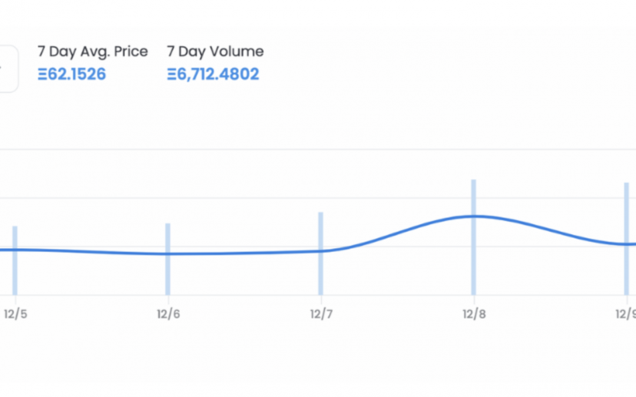
Task: Select the 12/5 x-axis date label
Action: click(x=15, y=314)
